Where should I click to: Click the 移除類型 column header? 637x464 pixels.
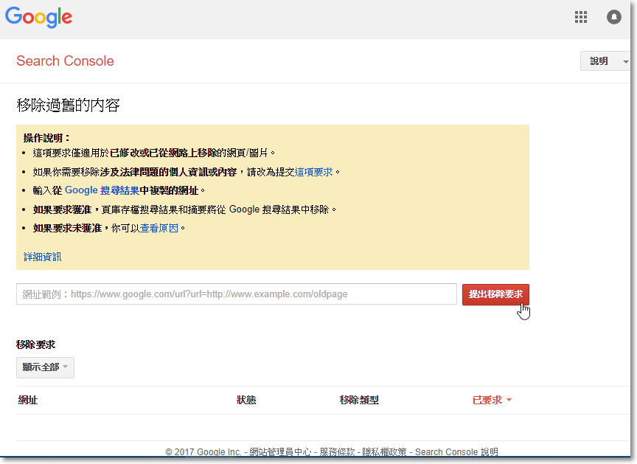tap(359, 400)
